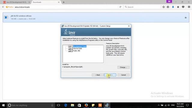Launch Microsoft Edge from taskbar
The image size is (192, 108).
coord(66,105)
